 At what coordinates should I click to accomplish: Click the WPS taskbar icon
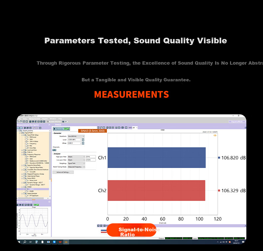tap(60, 242)
